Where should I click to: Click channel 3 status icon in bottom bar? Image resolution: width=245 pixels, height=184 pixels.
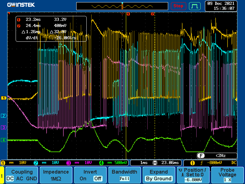(68, 163)
